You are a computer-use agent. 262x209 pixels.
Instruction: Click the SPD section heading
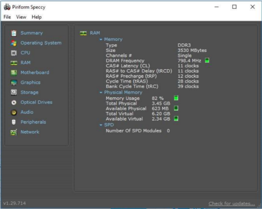click(x=109, y=125)
